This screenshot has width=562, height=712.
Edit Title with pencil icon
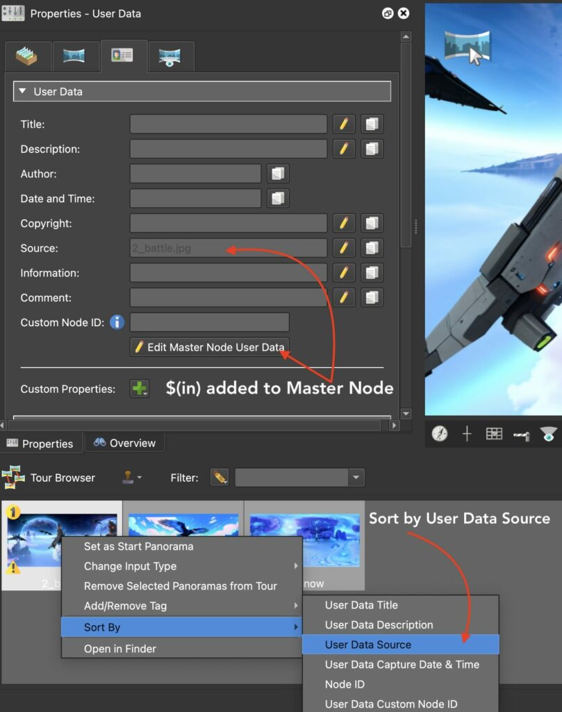(344, 124)
